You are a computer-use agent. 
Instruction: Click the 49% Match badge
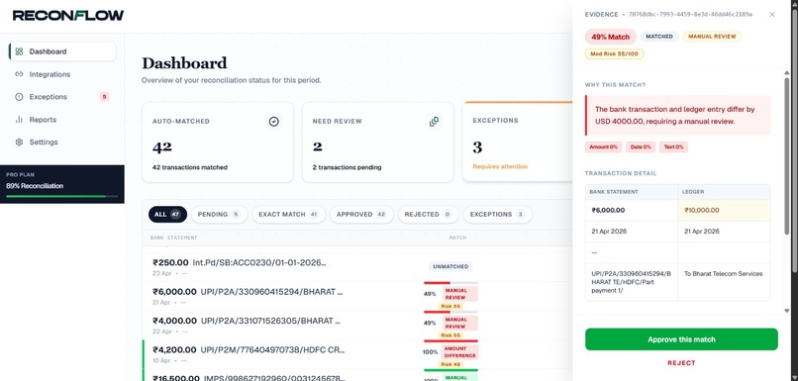pyautogui.click(x=610, y=38)
